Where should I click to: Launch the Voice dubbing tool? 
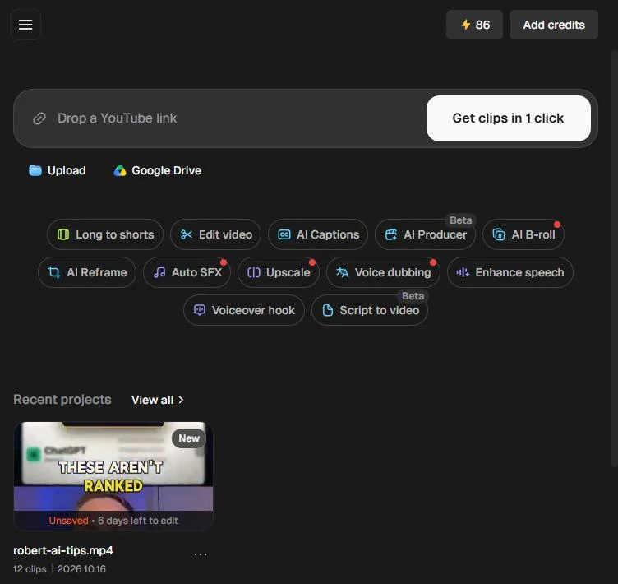point(383,272)
